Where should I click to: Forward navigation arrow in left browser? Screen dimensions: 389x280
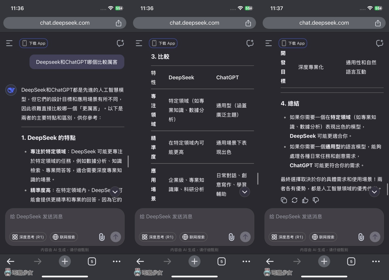(38, 261)
